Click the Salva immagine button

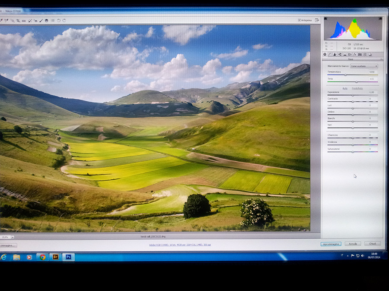click(8, 245)
